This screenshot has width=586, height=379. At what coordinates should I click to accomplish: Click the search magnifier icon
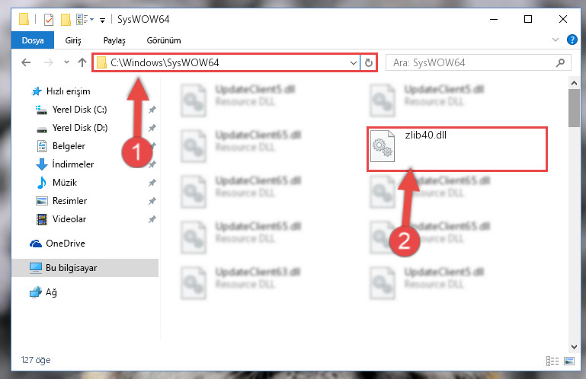(560, 62)
